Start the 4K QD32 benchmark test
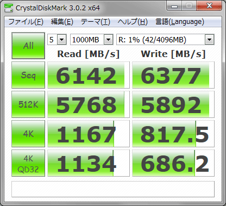This screenshot has width=226, height=206. [28, 163]
